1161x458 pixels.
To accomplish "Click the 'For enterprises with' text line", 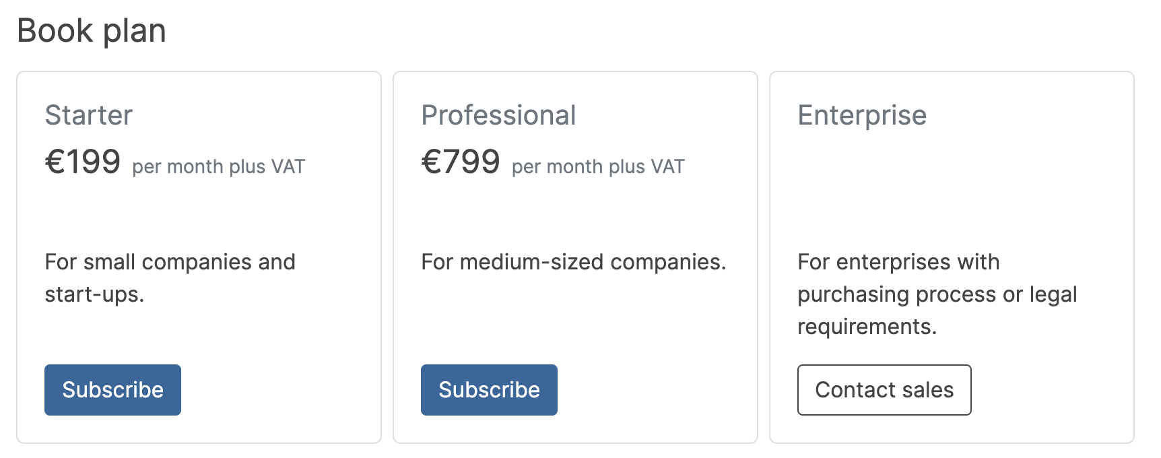I will [898, 262].
